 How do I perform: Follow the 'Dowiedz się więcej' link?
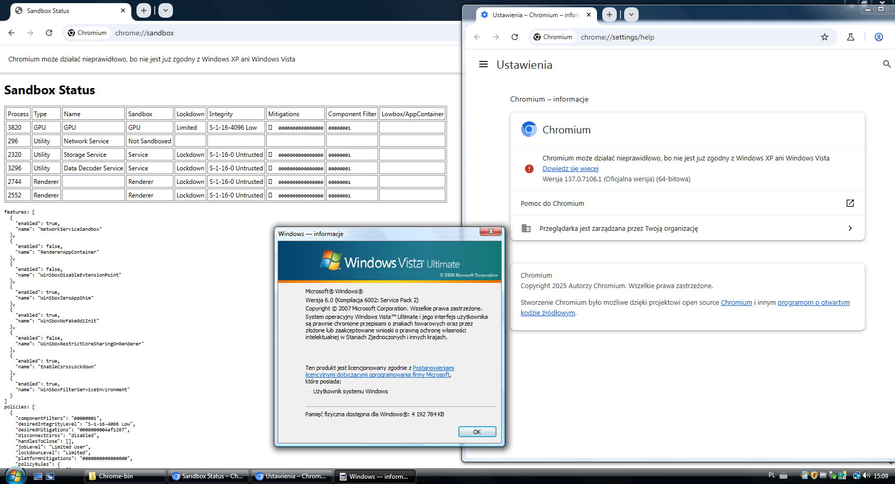[x=570, y=168]
